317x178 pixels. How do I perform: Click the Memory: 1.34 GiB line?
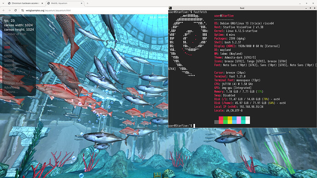click(x=239, y=92)
